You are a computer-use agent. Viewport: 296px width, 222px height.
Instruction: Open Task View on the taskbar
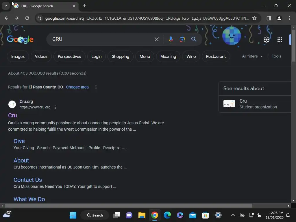pyautogui.click(x=116, y=215)
